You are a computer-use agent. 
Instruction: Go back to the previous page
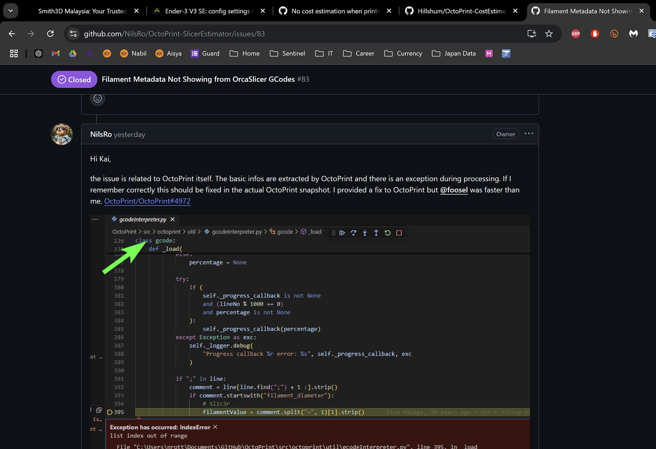(x=12, y=34)
